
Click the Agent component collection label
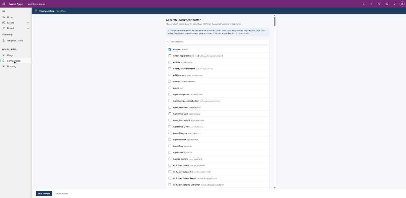click(186, 101)
